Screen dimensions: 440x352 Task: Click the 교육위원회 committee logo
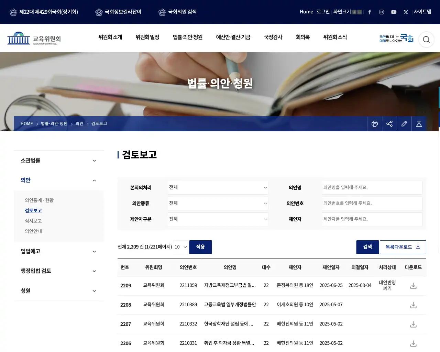34,38
